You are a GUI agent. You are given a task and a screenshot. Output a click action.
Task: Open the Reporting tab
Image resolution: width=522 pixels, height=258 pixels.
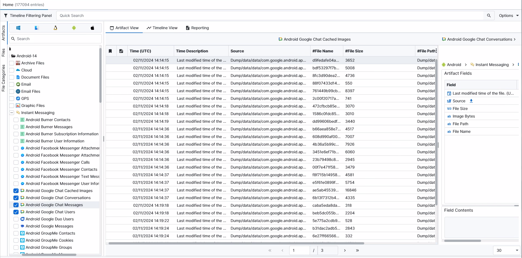(197, 28)
